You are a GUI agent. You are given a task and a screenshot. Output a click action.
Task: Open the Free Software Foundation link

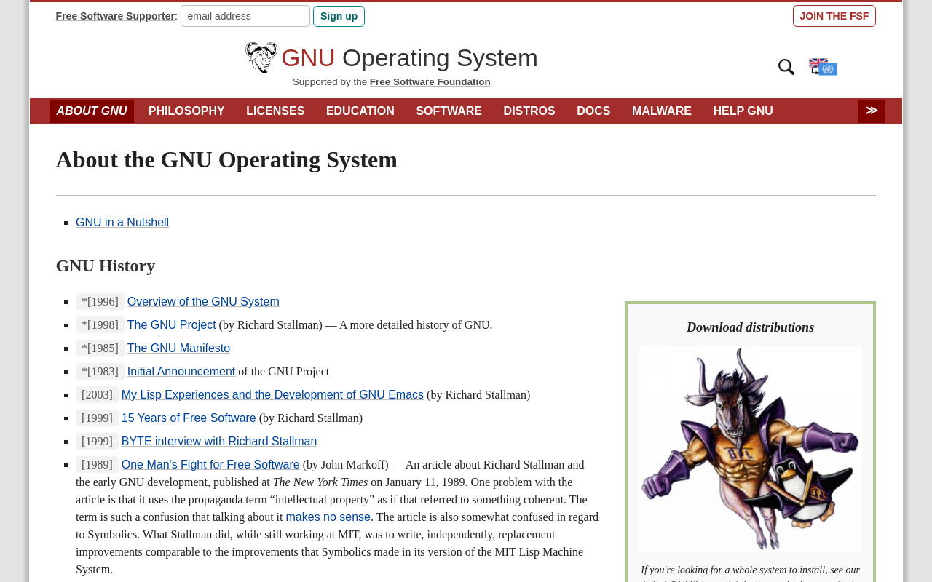430,82
